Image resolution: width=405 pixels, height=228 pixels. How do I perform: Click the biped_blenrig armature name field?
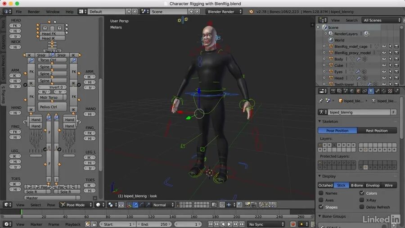(359, 112)
